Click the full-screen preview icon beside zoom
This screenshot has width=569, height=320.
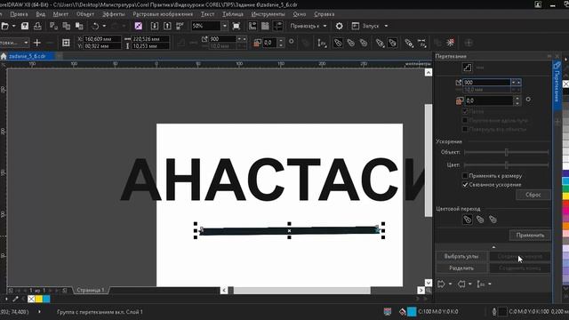236,26
